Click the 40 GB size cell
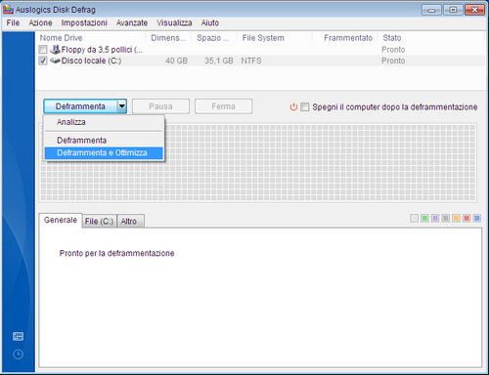Viewport: 489px width, 375px height. [x=176, y=61]
